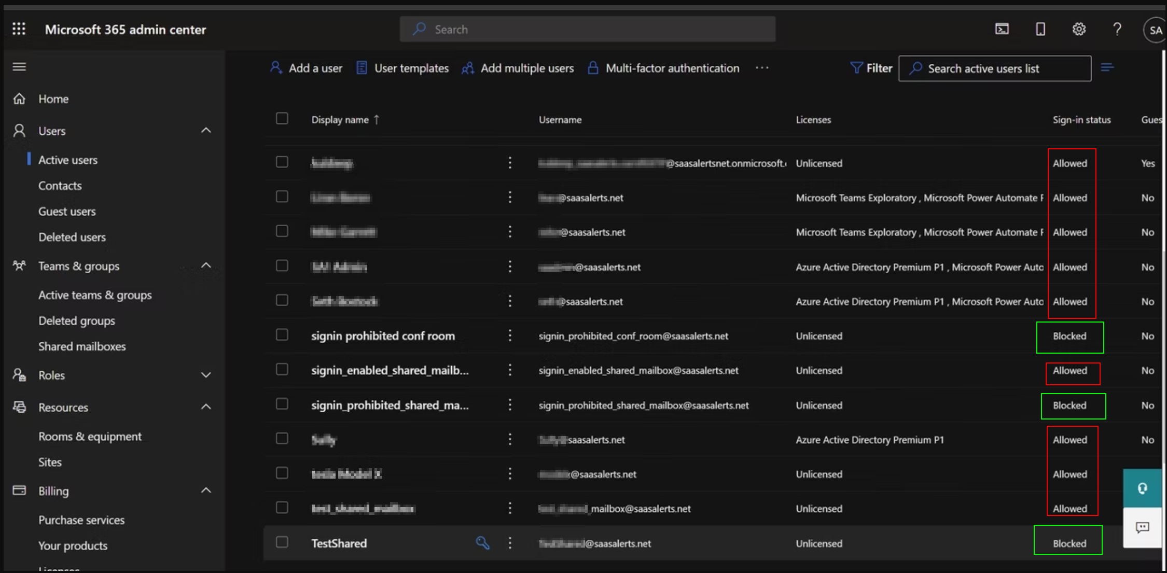Viewport: 1167px width, 573px height.
Task: Open Deleted groups in sidebar
Action: 77,320
